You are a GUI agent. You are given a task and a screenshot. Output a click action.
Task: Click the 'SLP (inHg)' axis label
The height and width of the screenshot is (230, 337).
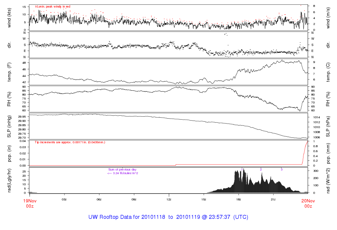(x=9, y=126)
